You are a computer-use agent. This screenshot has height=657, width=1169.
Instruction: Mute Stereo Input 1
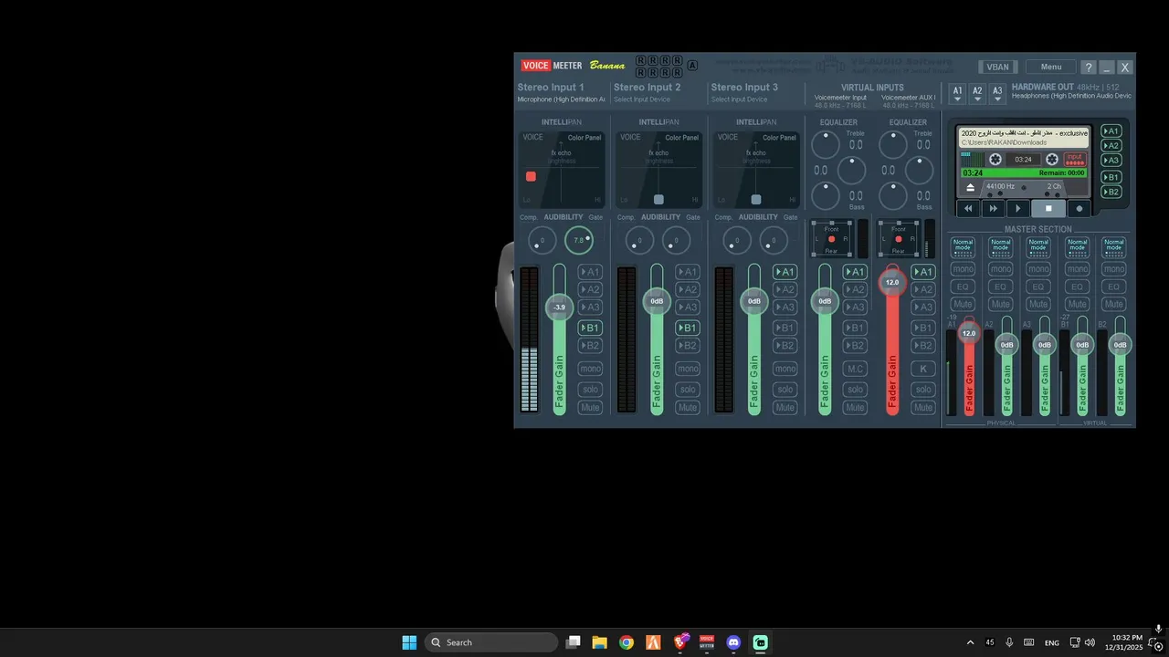590,408
